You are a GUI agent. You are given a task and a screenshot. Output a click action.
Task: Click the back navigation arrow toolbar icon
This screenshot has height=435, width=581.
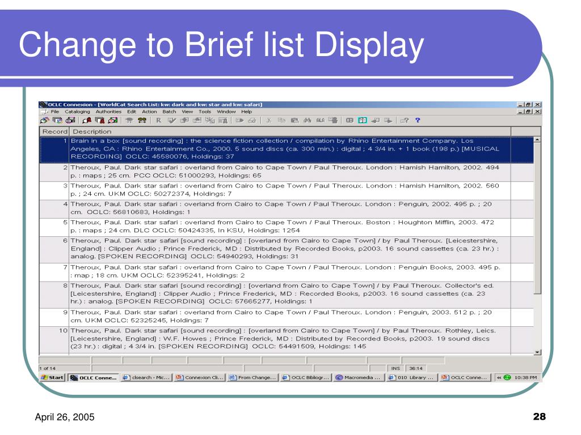[x=376, y=120]
